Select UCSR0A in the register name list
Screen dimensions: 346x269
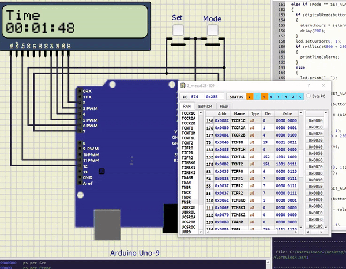[189, 217]
